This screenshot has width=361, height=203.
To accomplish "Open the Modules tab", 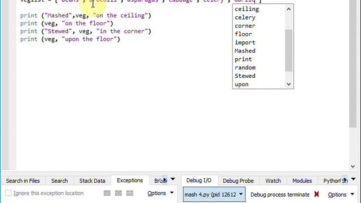I will point(302,180).
